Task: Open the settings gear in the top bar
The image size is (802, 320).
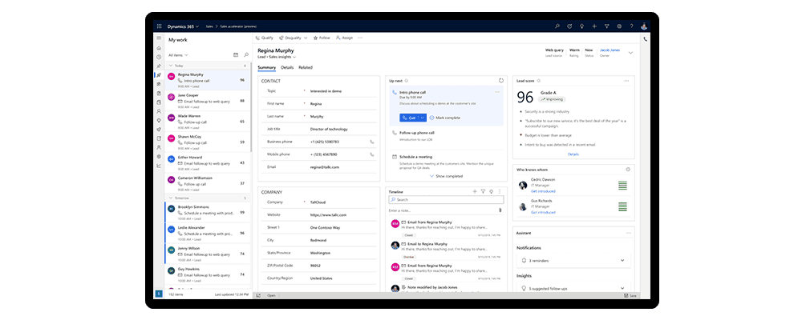Action: (x=619, y=26)
